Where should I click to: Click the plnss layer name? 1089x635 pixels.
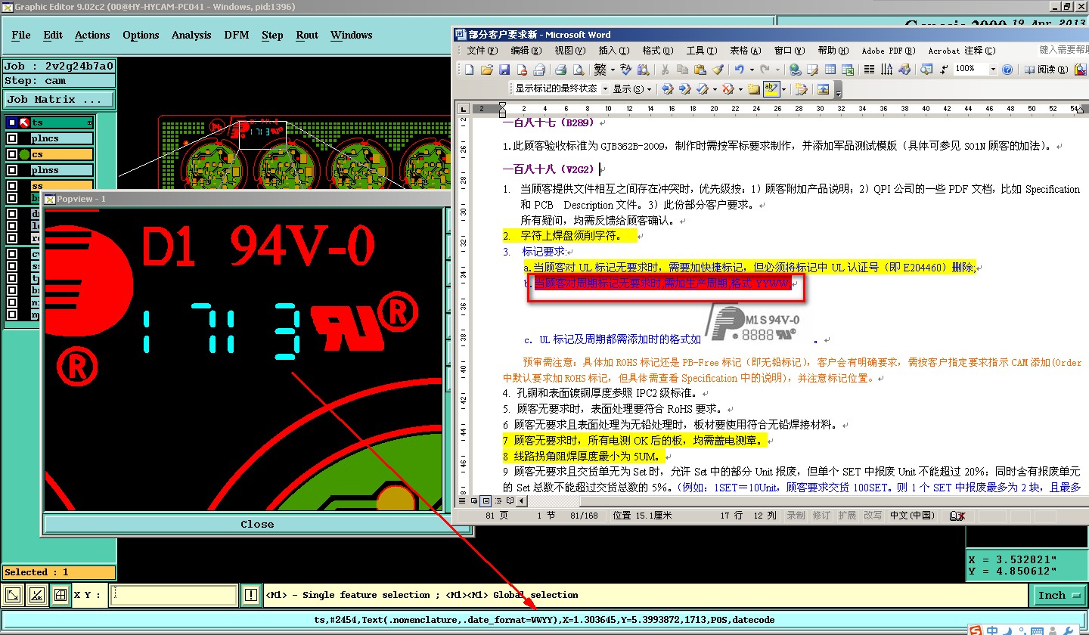(x=62, y=170)
